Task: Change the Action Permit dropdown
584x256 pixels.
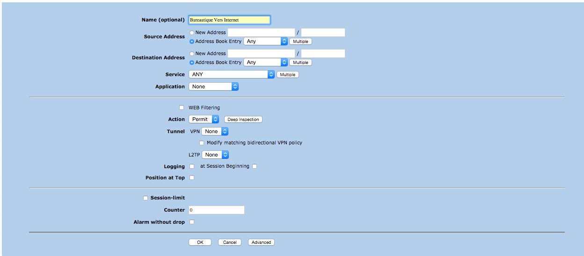Action: pyautogui.click(x=204, y=119)
